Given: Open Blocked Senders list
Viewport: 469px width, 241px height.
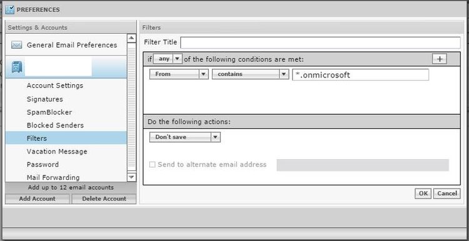Looking at the screenshot, I should click(x=55, y=125).
